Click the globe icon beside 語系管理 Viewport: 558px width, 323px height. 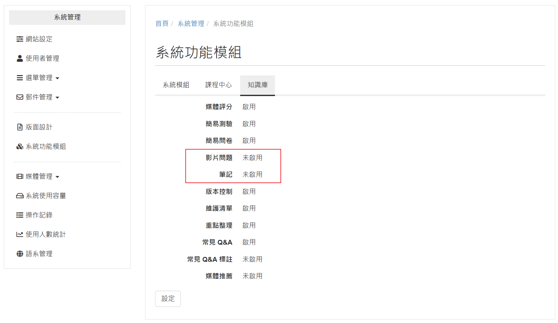pyautogui.click(x=20, y=254)
